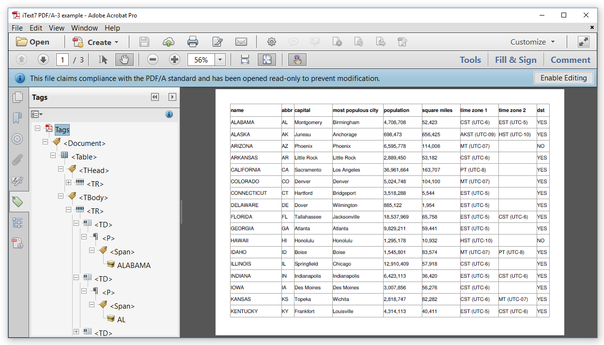Open the File menu
This screenshot has height=345, width=604.
pos(17,28)
